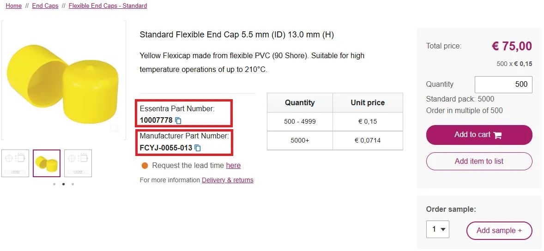544x251 pixels.
Task: Copy the Essentra Part Number 10007778
Action: (x=178, y=120)
